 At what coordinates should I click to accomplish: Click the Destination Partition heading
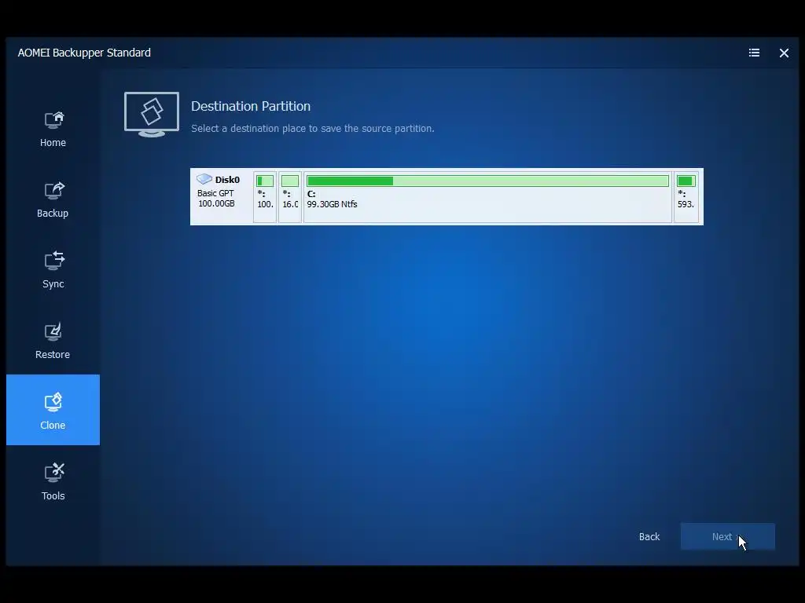pos(251,106)
